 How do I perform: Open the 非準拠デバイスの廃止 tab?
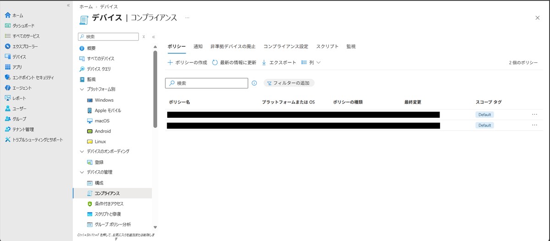coord(233,47)
